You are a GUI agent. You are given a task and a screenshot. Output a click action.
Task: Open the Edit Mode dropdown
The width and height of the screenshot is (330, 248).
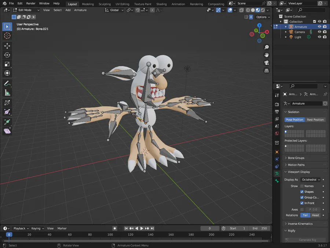pyautogui.click(x=26, y=10)
